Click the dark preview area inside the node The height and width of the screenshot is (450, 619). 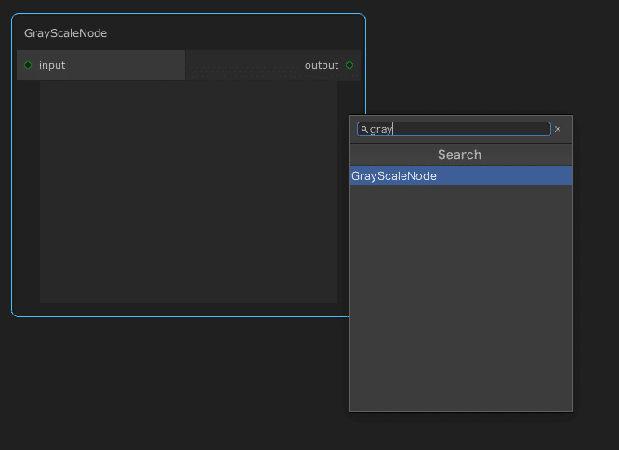pos(189,192)
